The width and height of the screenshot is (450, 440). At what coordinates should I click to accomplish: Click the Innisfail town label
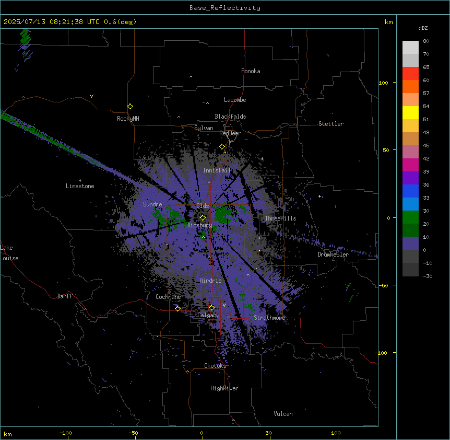pos(217,170)
